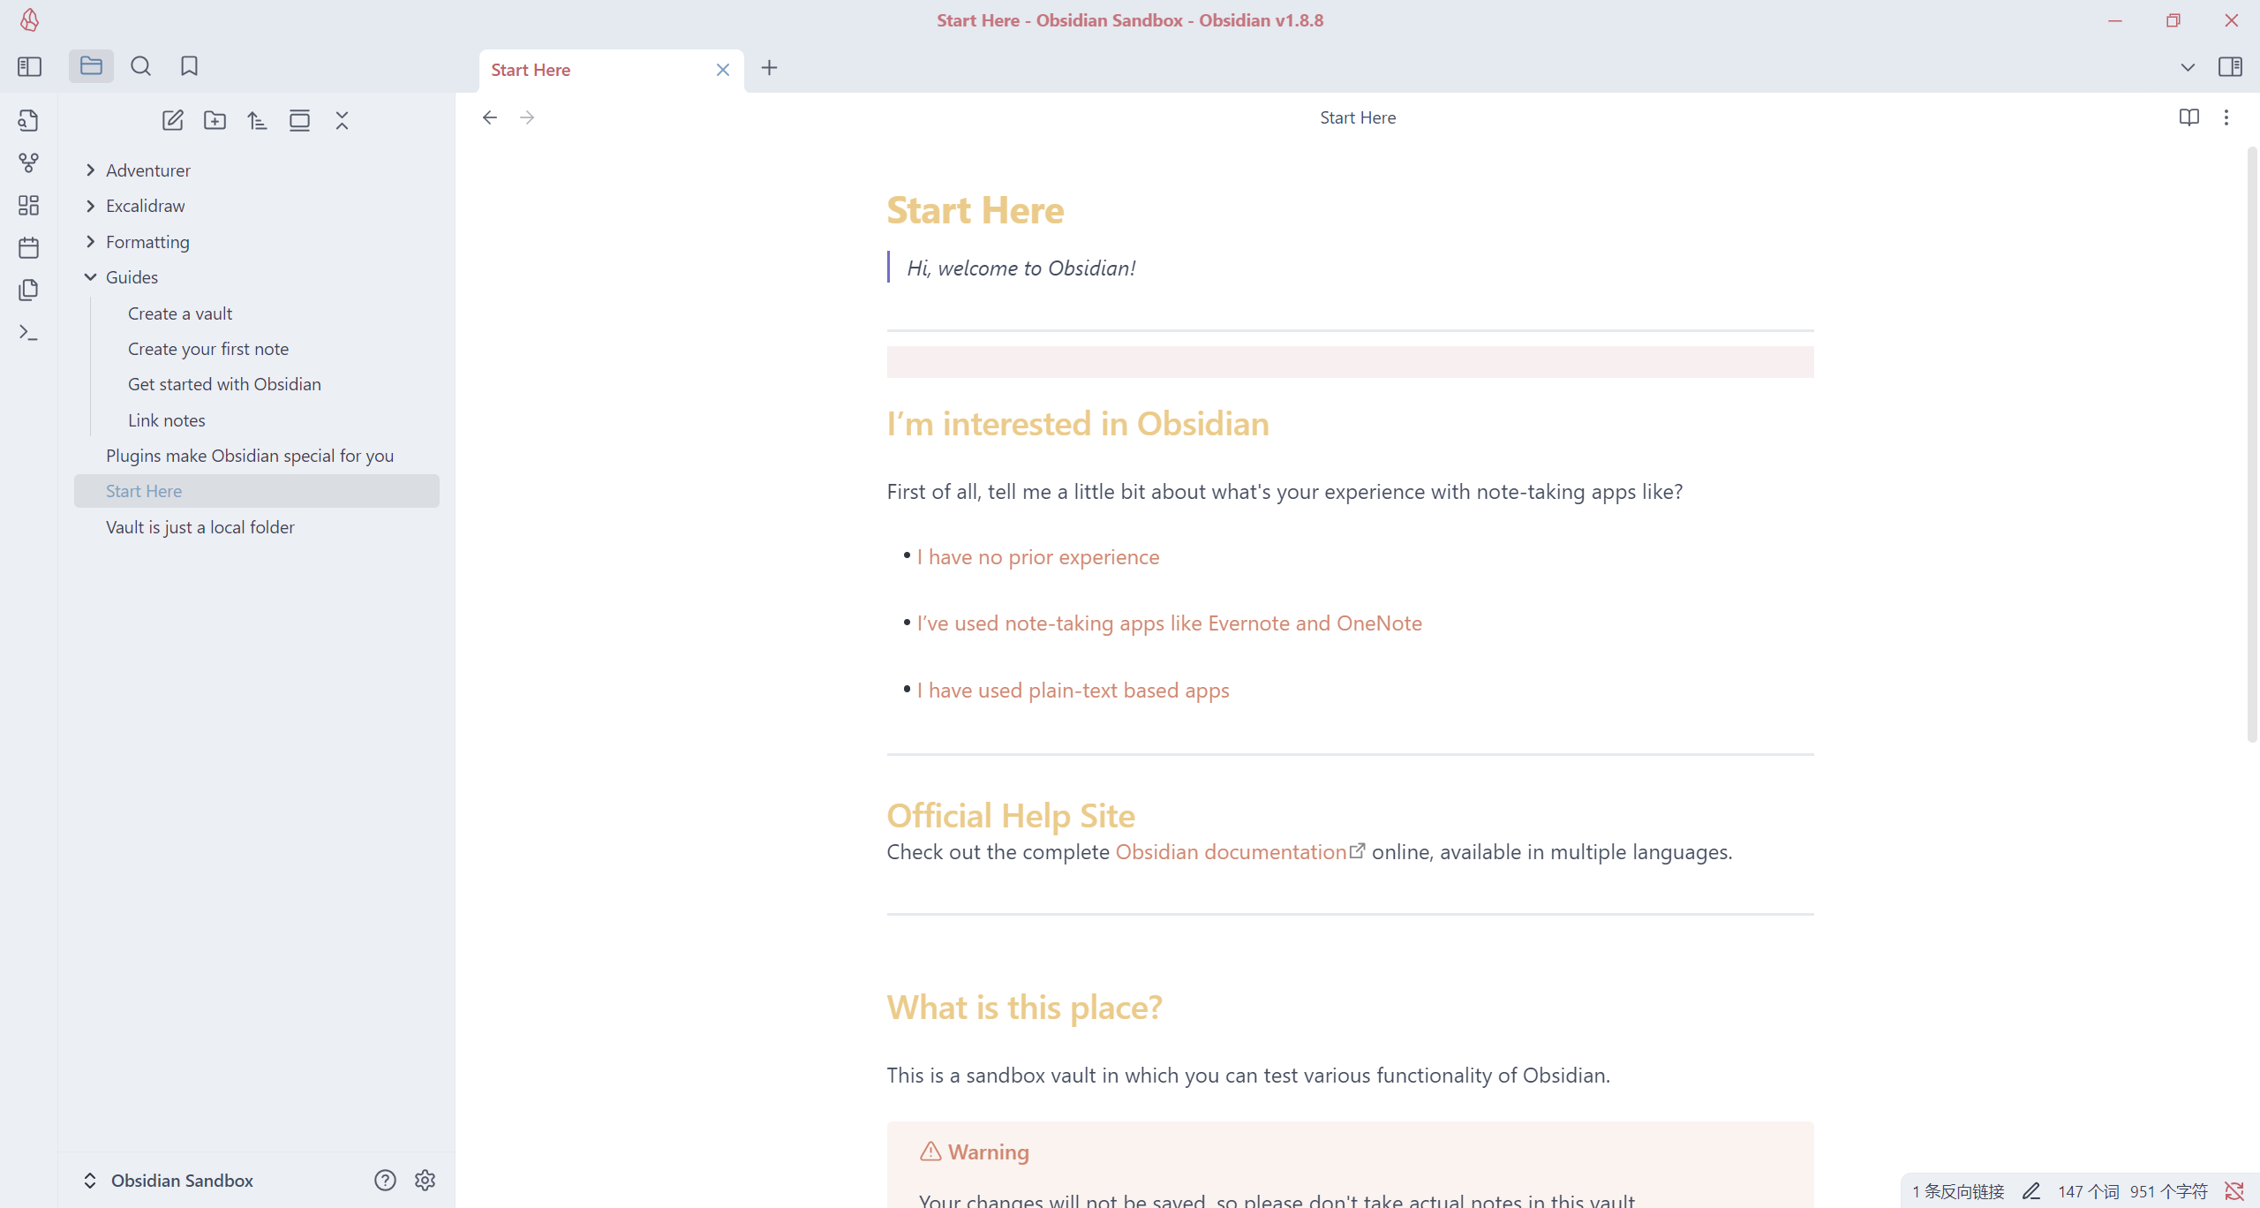Image resolution: width=2260 pixels, height=1208 pixels.
Task: Create a new note
Action: coord(172,120)
